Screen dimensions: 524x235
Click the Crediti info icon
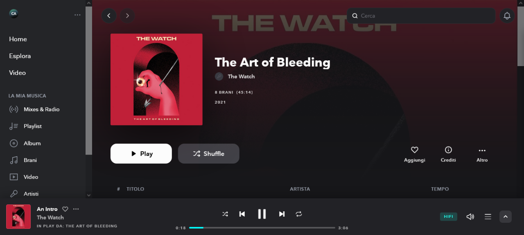[x=448, y=150]
